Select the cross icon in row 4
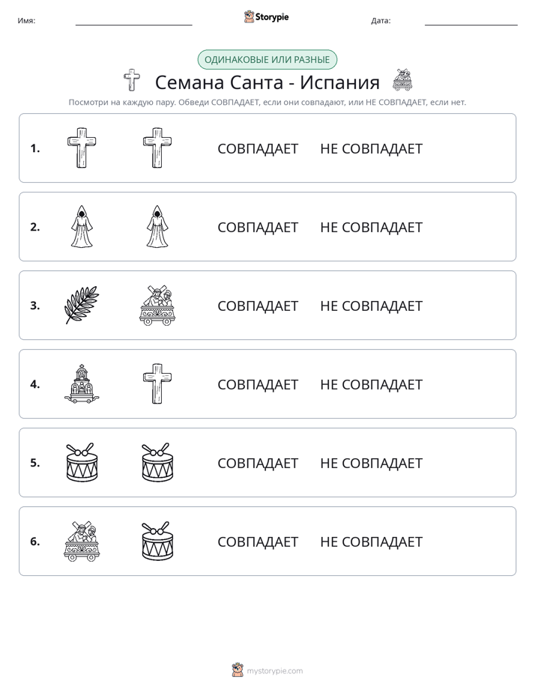Screen dimensions: 535x692 [157, 383]
